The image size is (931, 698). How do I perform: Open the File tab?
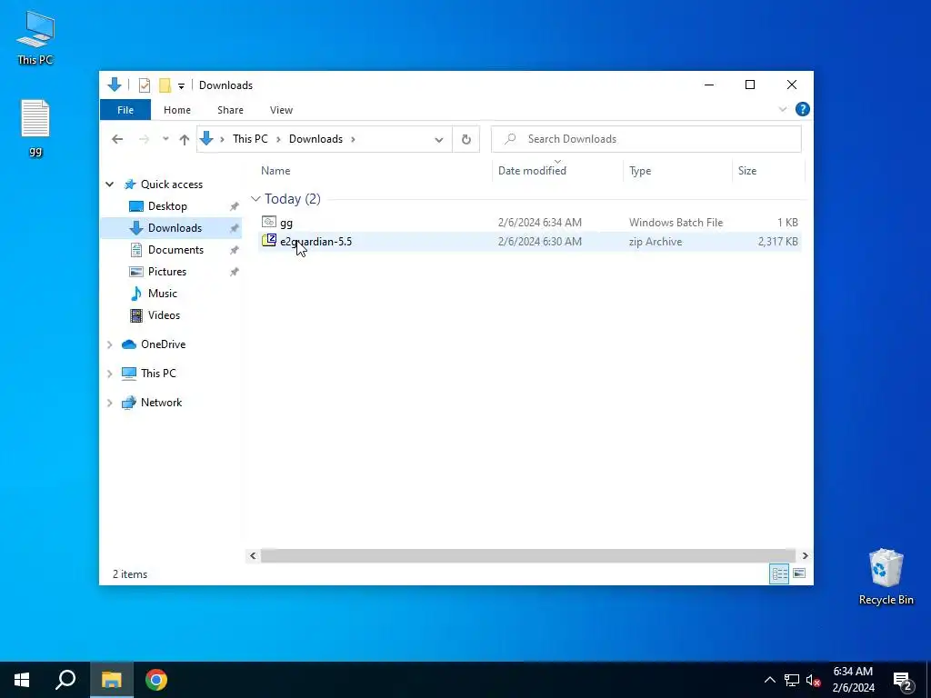pyautogui.click(x=125, y=110)
